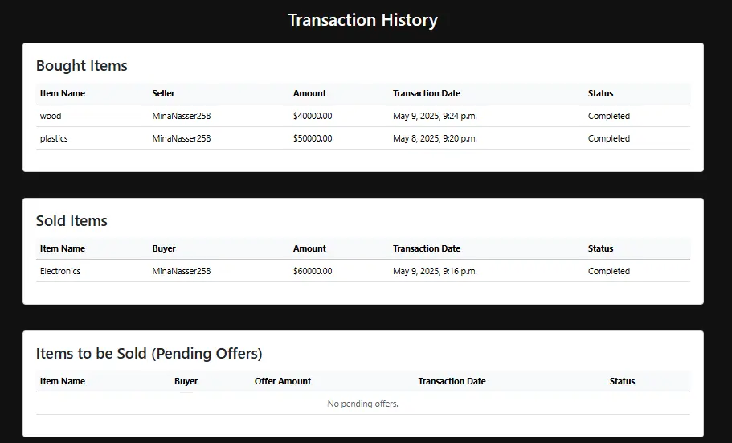Click the buyer name in the Electronics row
The image size is (732, 443).
pos(182,271)
